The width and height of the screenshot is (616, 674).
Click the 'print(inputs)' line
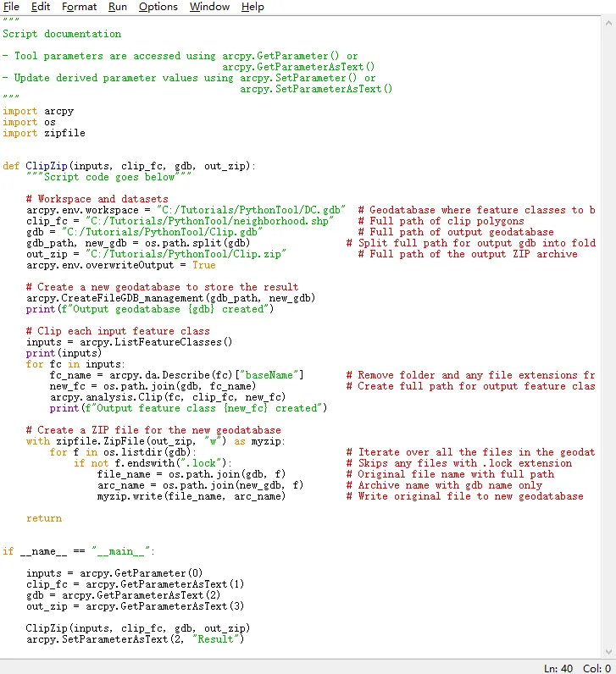pos(64,353)
